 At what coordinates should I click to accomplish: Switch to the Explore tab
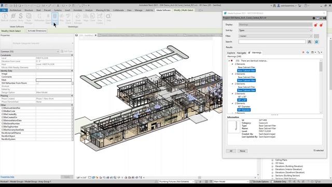coord(231,53)
